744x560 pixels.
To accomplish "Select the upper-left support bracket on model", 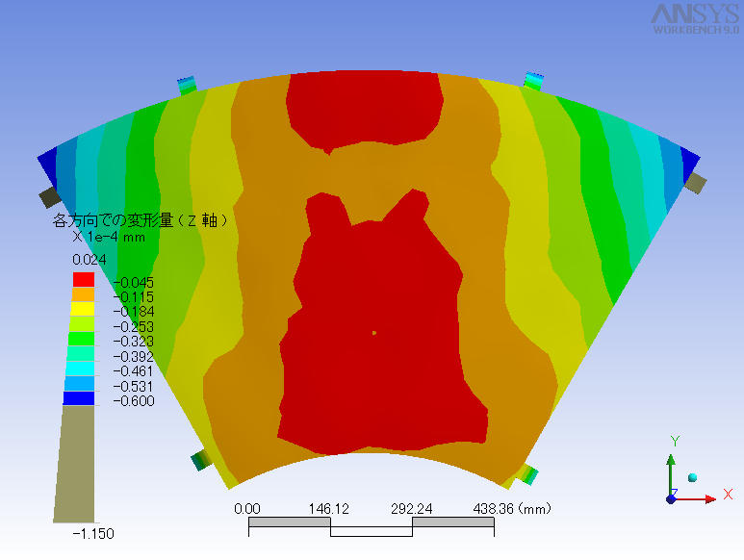I will click(x=187, y=85).
